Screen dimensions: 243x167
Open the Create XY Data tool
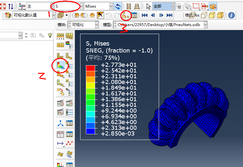tap(60, 134)
